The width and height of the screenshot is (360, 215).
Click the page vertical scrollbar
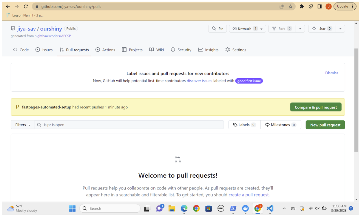[x=356, y=100]
